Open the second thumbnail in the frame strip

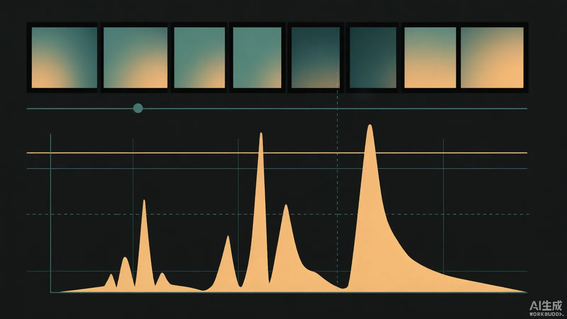135,57
